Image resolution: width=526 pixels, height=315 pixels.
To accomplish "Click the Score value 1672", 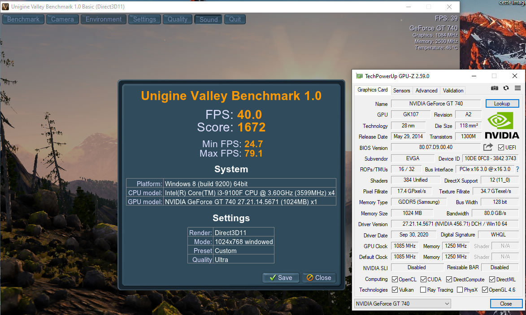I will (x=252, y=127).
